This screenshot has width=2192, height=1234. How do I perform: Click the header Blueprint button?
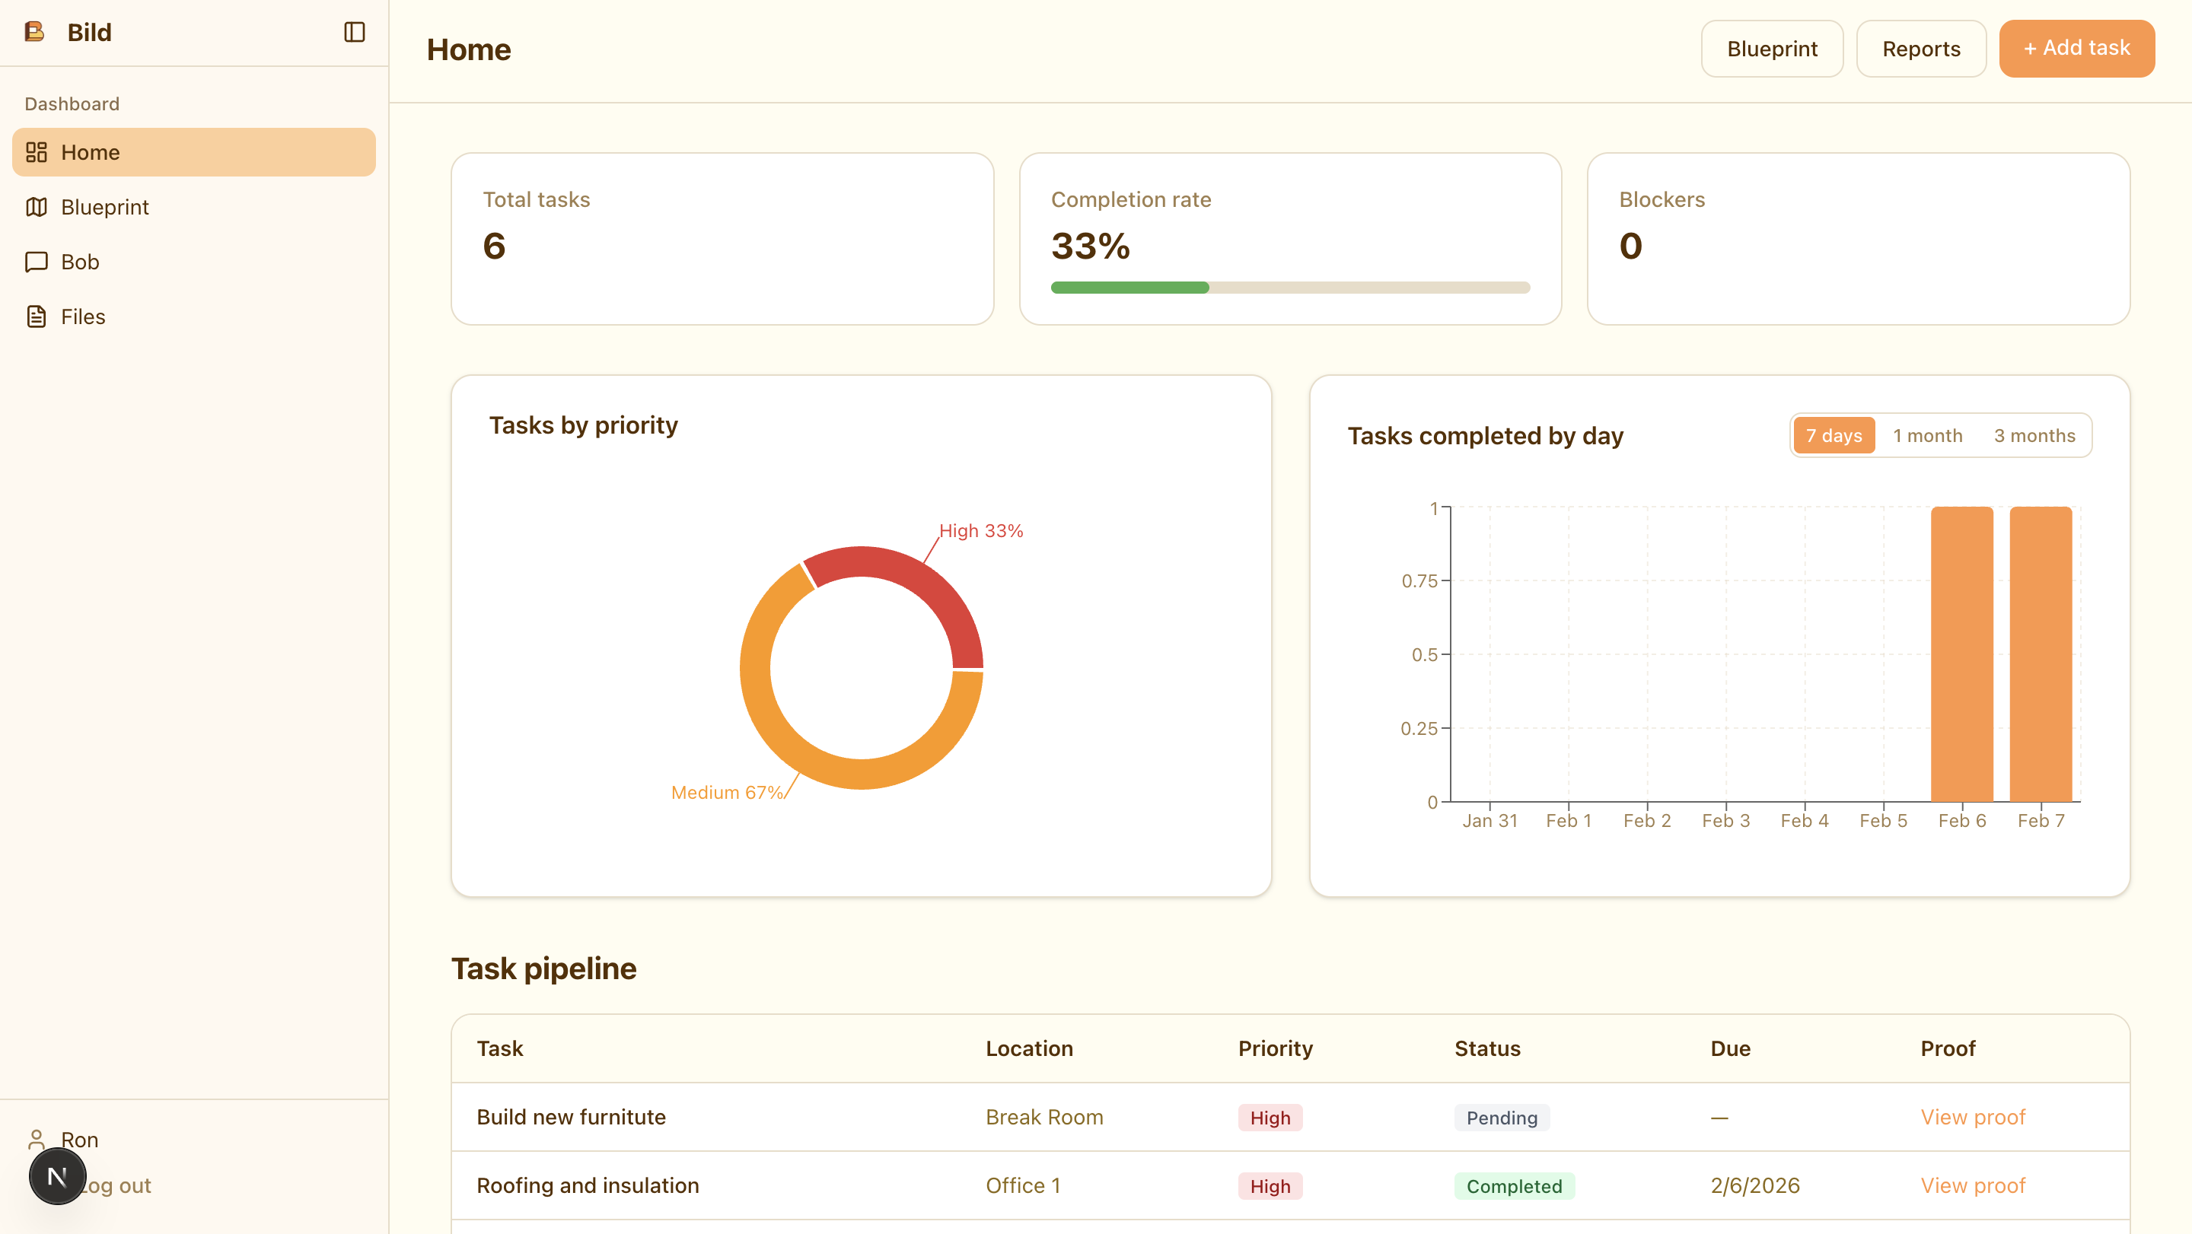click(x=1772, y=49)
